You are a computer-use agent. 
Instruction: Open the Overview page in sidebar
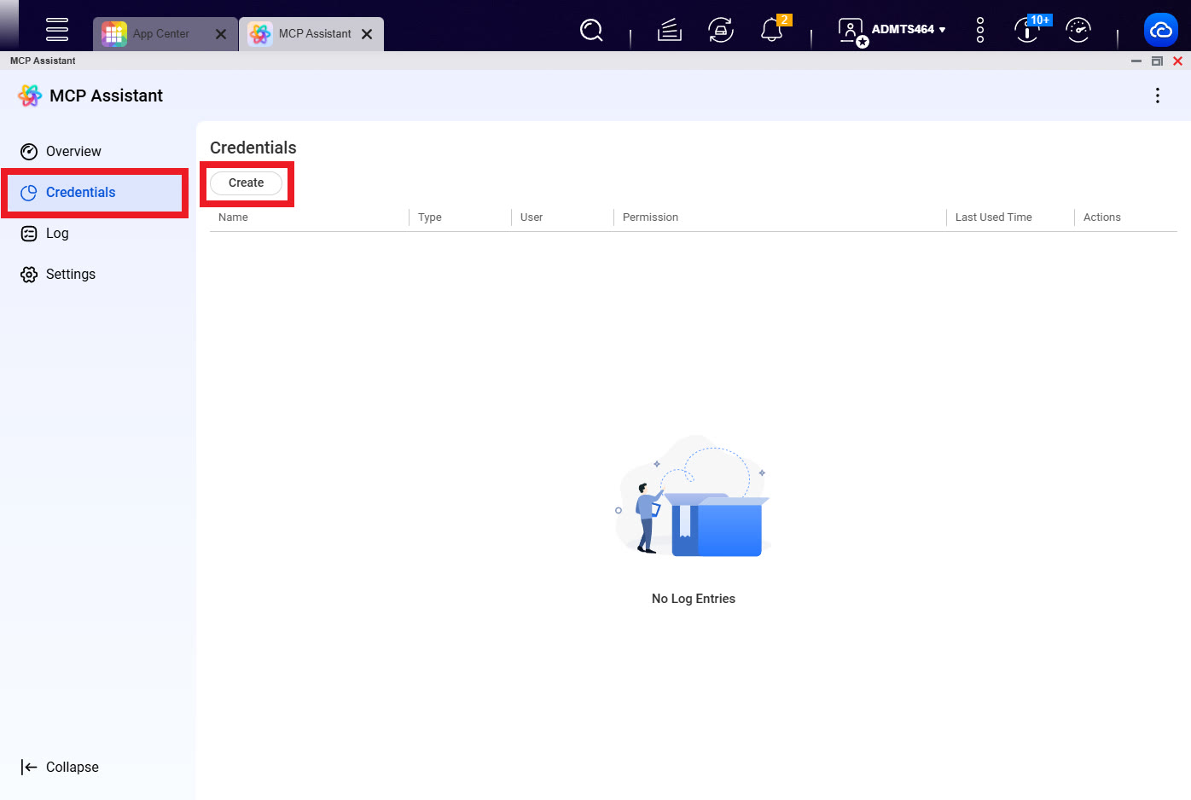coord(73,152)
